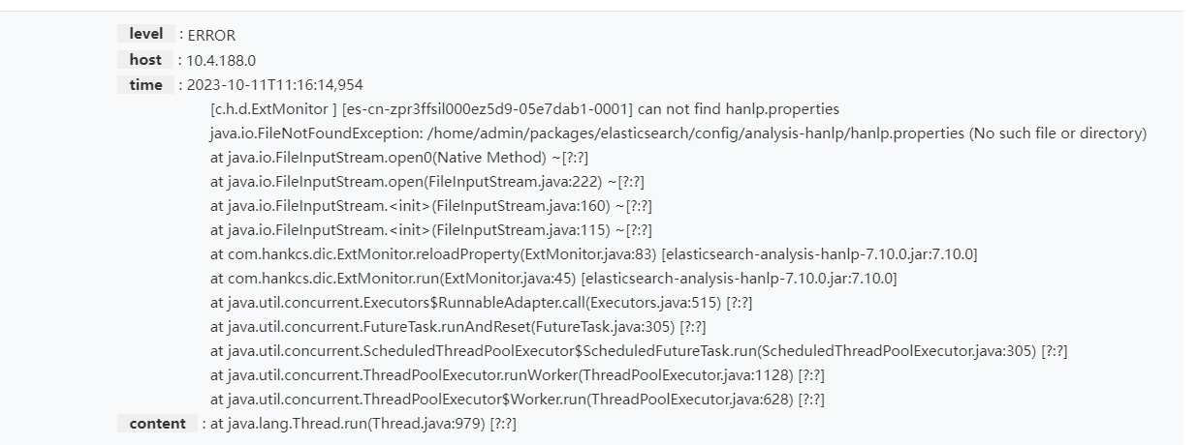Viewport: 1198px width, 445px height.
Task: Click the FileInputStream.java:222 stack line
Action: click(427, 182)
